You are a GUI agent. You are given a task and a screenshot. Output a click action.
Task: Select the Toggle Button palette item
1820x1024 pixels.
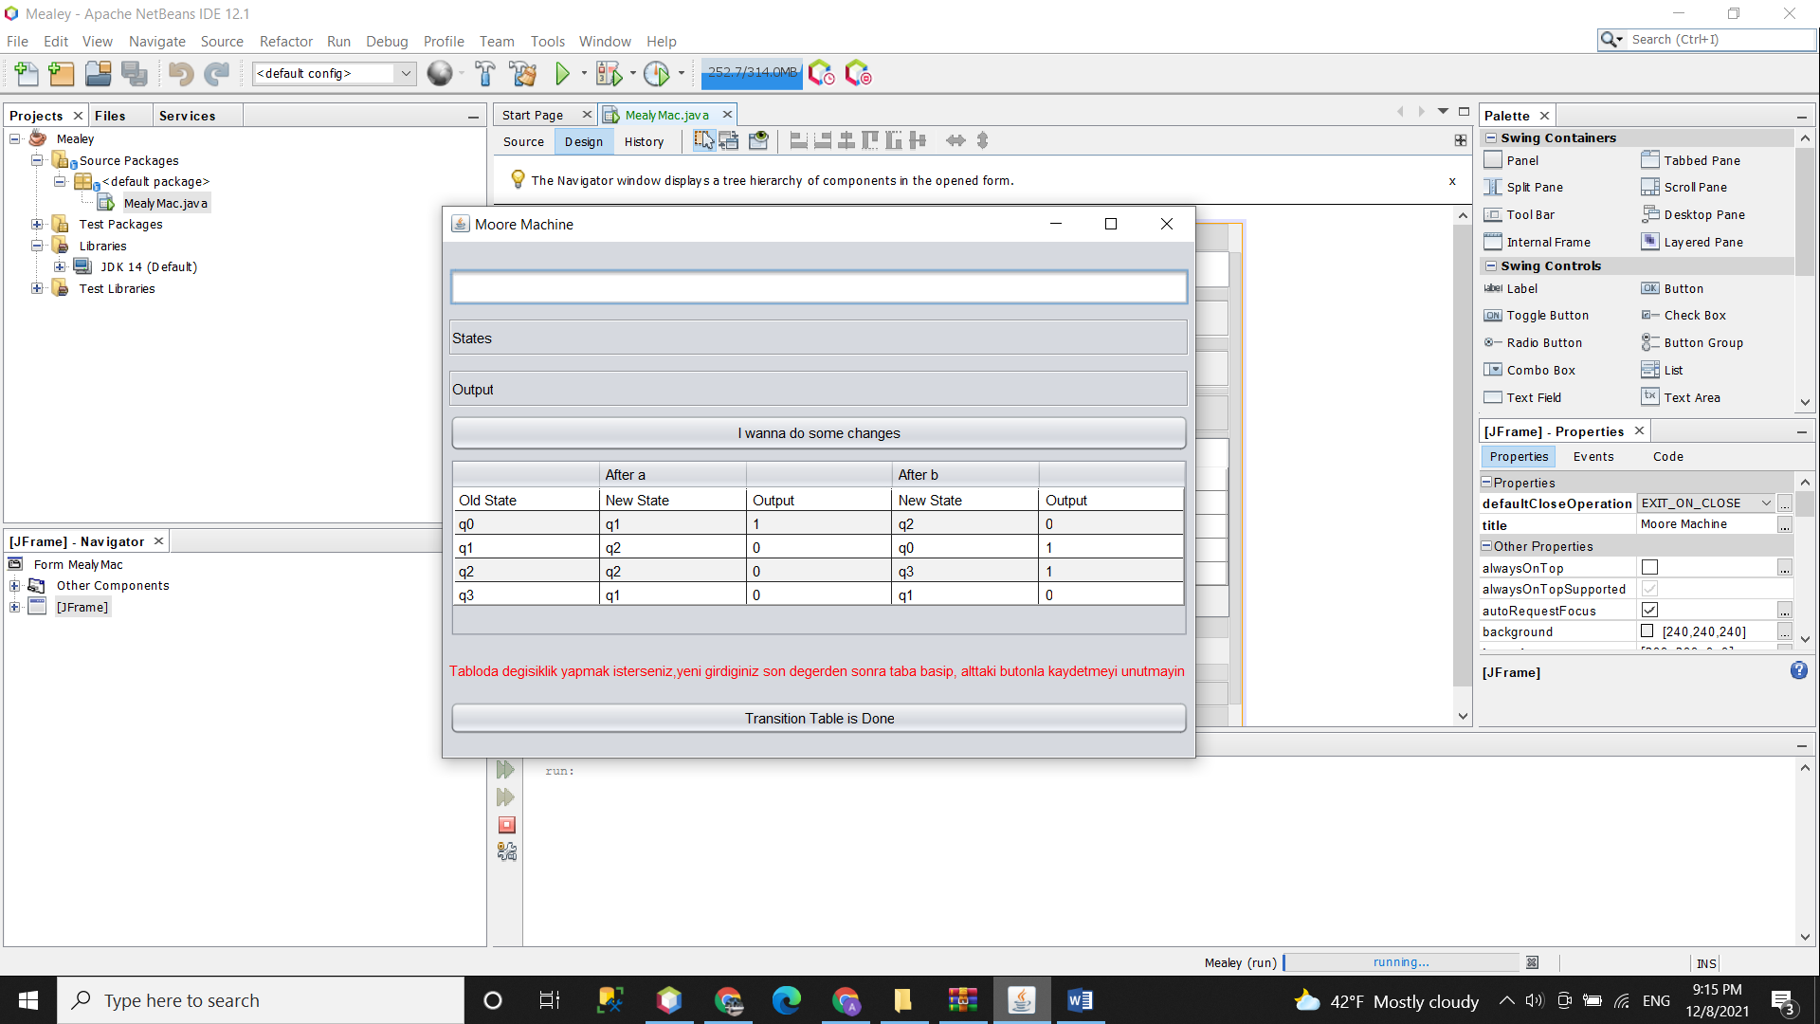(x=1537, y=315)
